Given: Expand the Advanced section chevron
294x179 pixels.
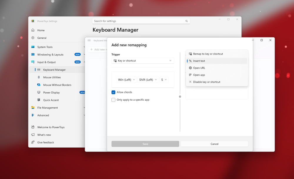Looking at the screenshot, I should pyautogui.click(x=84, y=115).
